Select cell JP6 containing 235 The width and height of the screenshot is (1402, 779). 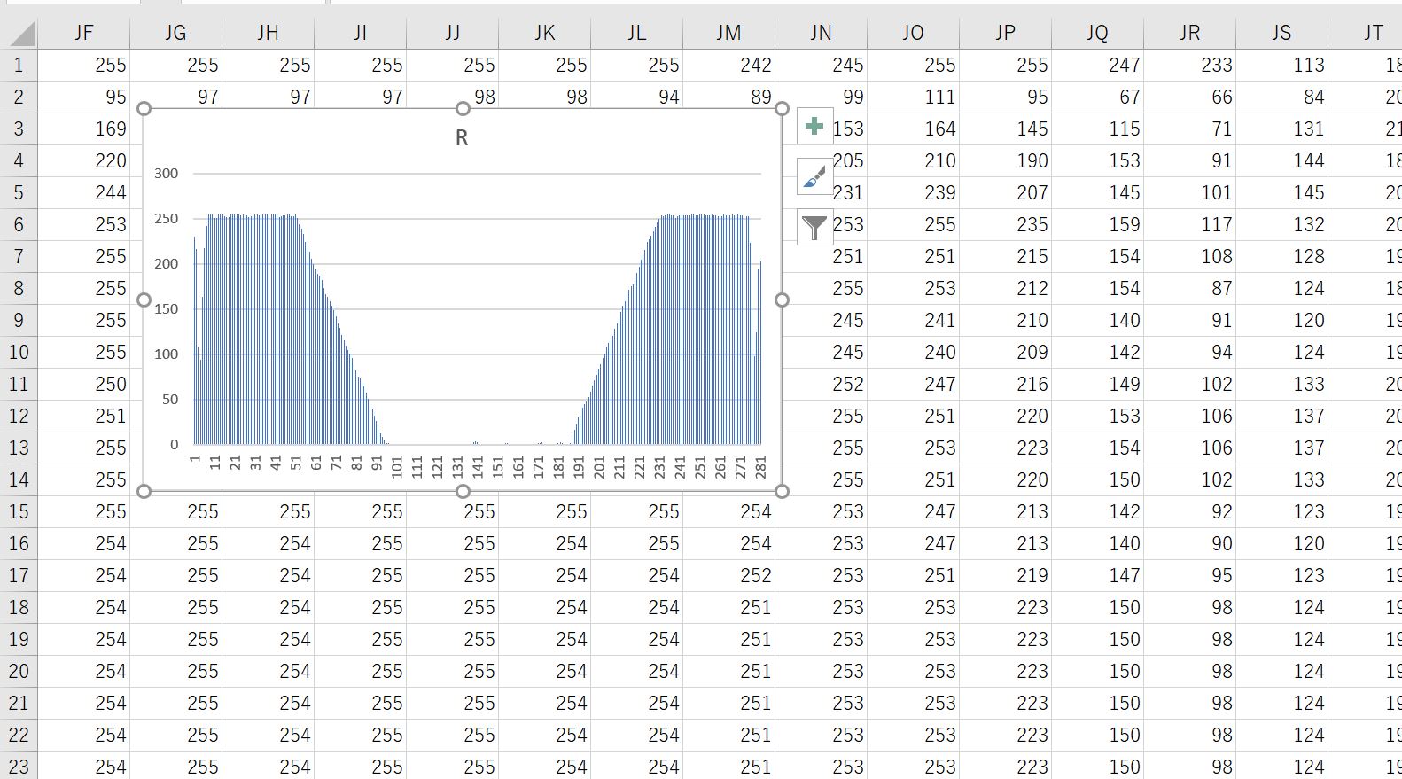(1005, 224)
